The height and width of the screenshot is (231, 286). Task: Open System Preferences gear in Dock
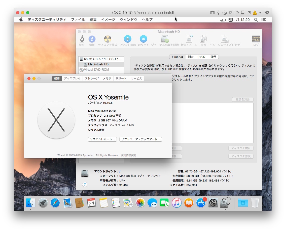point(213,203)
